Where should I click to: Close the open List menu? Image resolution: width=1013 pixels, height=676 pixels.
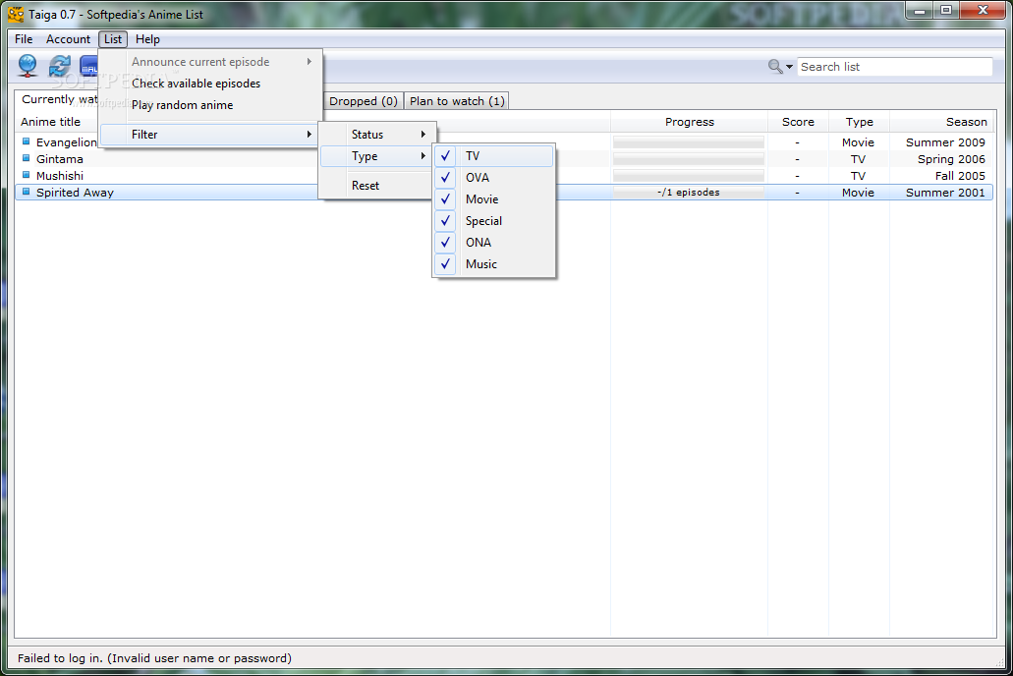click(x=113, y=39)
